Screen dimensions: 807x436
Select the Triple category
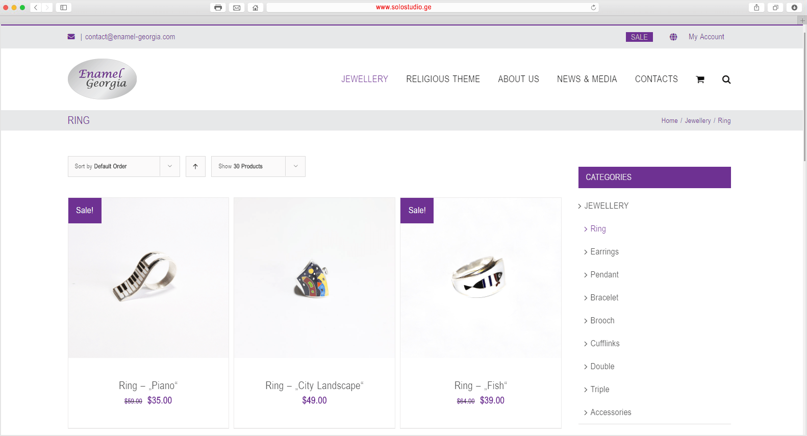[x=600, y=389]
